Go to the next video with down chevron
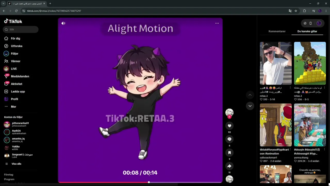The image size is (330, 186). [x=250, y=106]
